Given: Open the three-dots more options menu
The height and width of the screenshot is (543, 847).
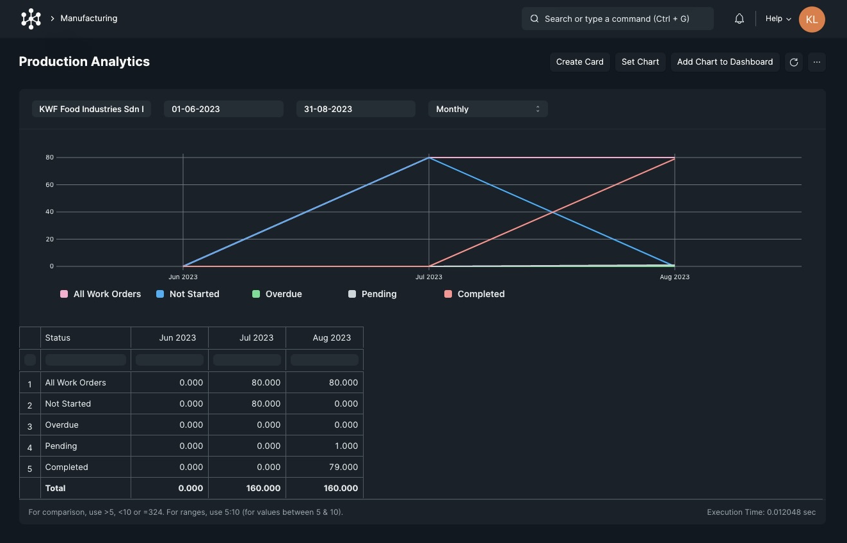Looking at the screenshot, I should click(817, 62).
